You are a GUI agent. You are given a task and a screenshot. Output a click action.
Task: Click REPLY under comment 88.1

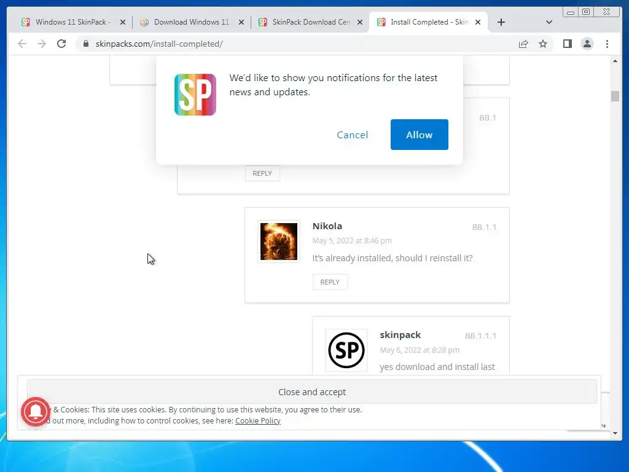click(x=262, y=173)
